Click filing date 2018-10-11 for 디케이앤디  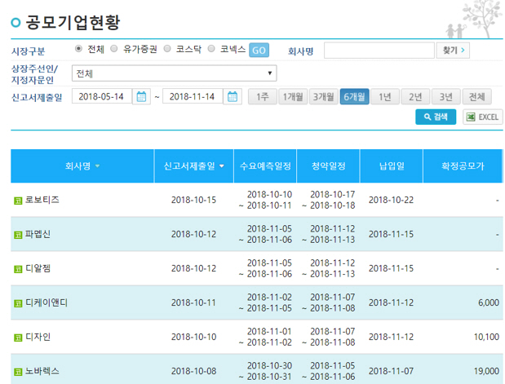point(193,302)
